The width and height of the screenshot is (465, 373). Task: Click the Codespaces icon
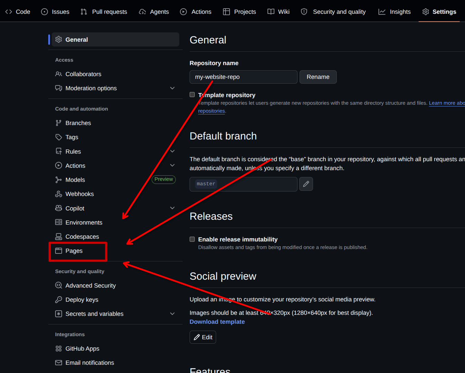[x=59, y=237]
